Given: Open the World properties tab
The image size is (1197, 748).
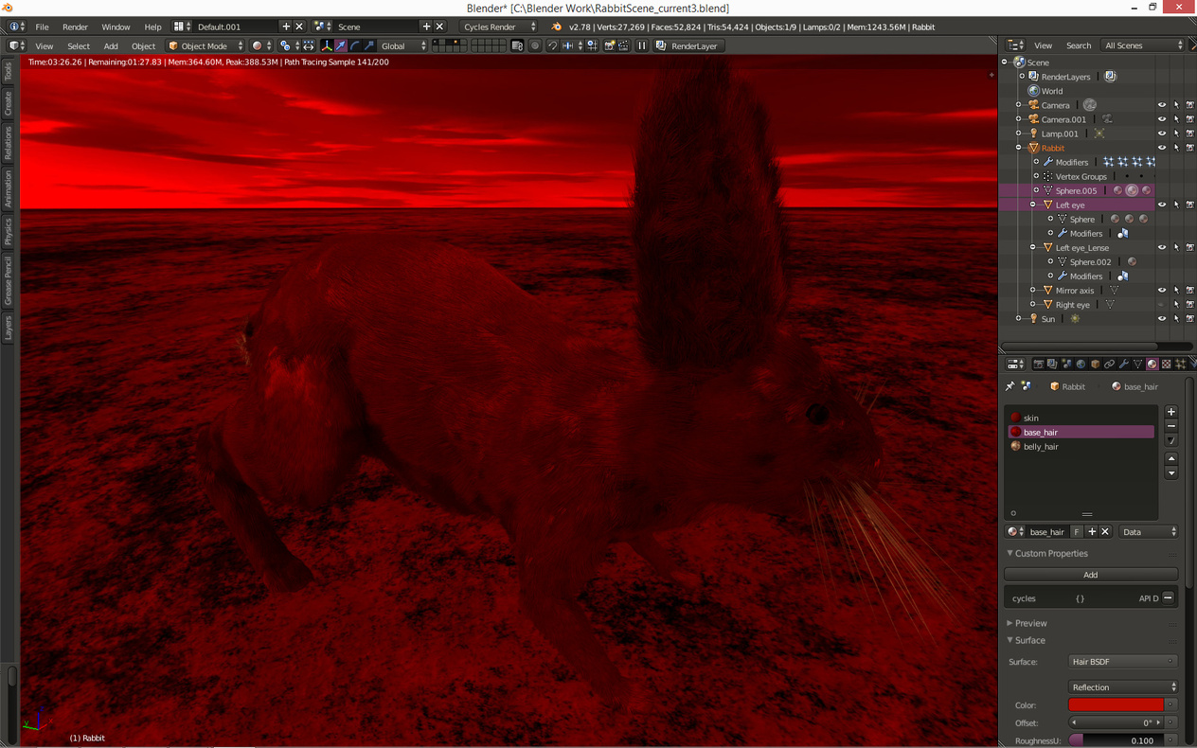Looking at the screenshot, I should click(1081, 365).
